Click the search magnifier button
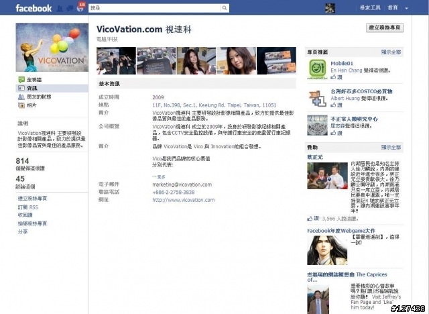Screen dimensions: 429x314 [x=225, y=8]
